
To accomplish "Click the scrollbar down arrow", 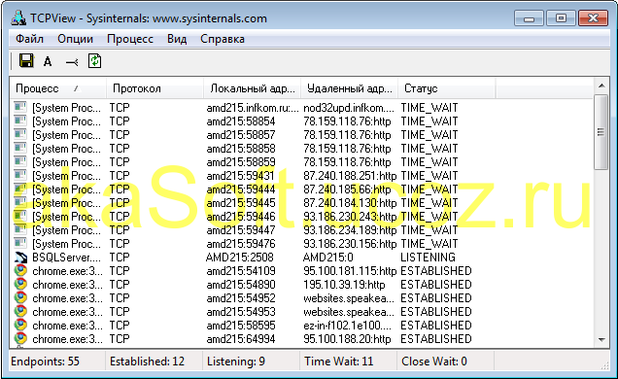I will point(601,339).
